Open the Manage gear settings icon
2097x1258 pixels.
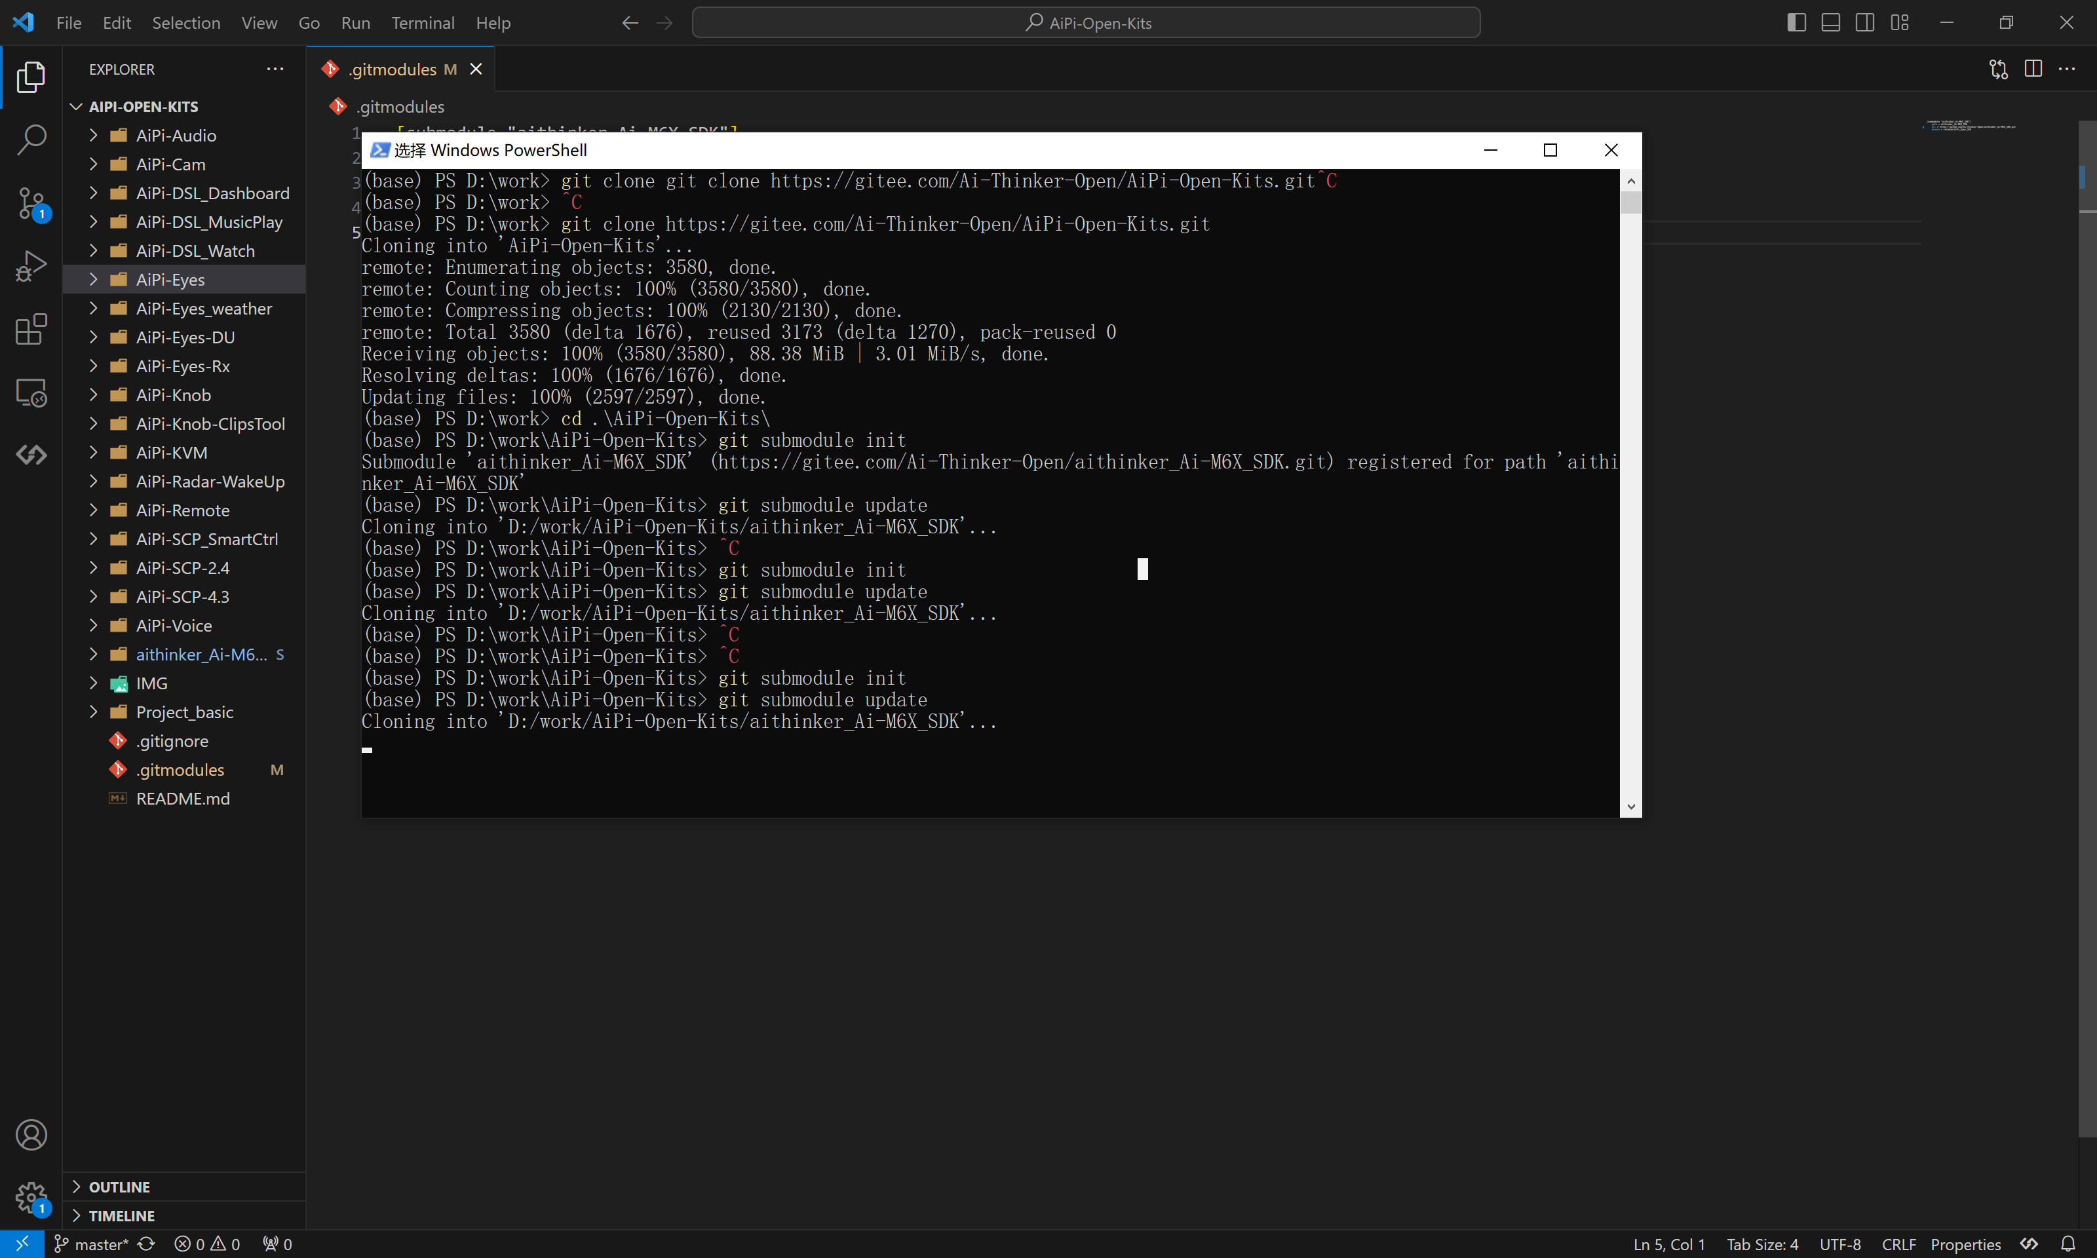[x=31, y=1198]
